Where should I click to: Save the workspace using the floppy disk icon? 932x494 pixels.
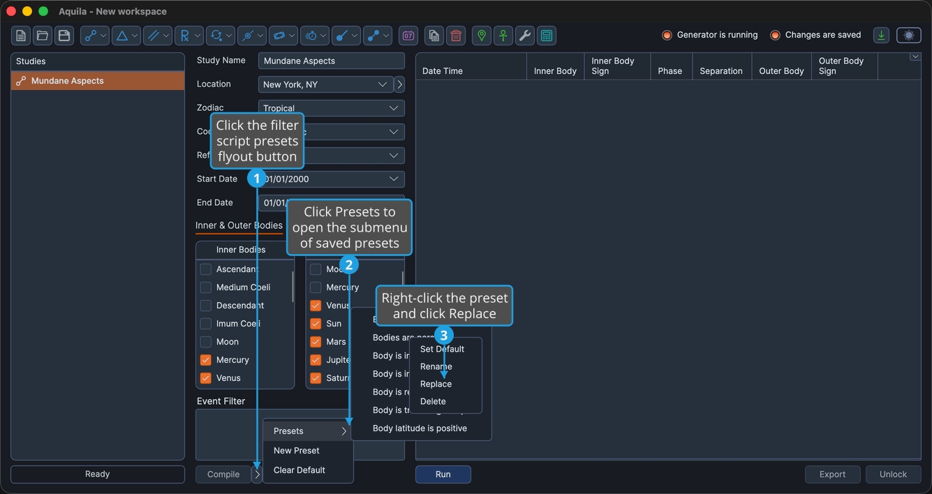tap(64, 36)
